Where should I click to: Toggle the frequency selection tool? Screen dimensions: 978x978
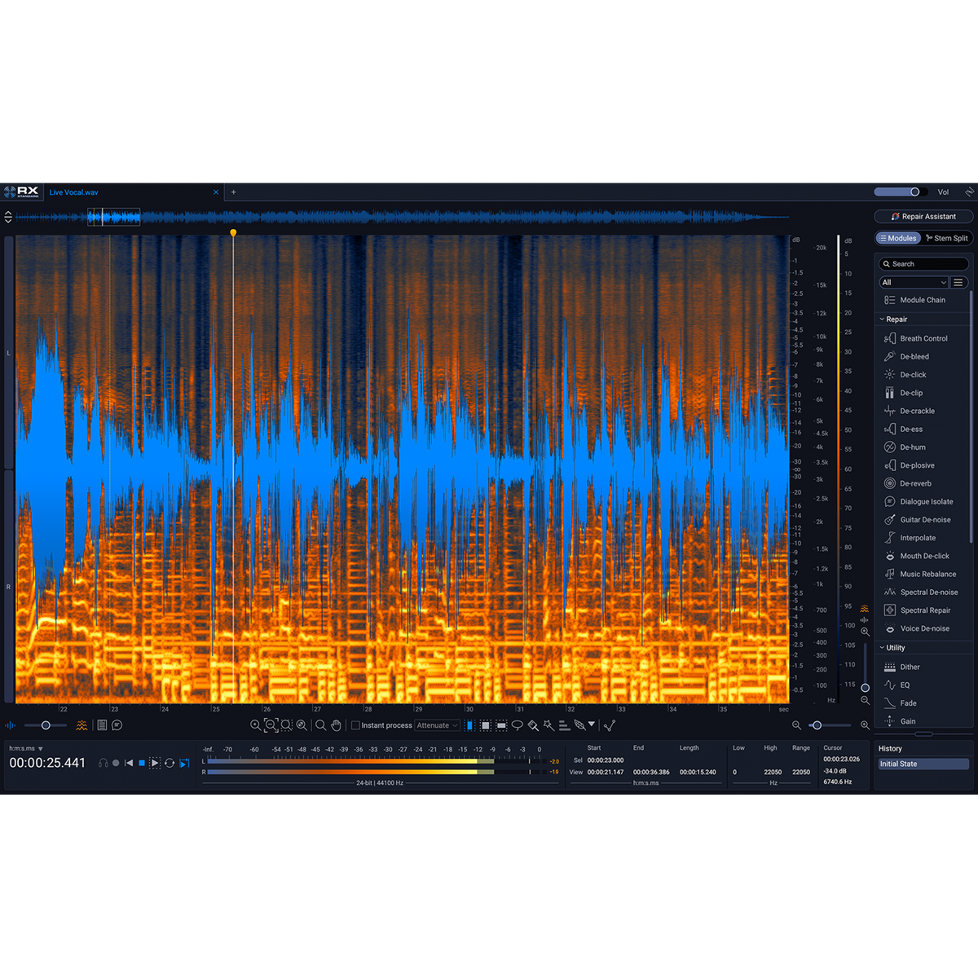[x=501, y=725]
